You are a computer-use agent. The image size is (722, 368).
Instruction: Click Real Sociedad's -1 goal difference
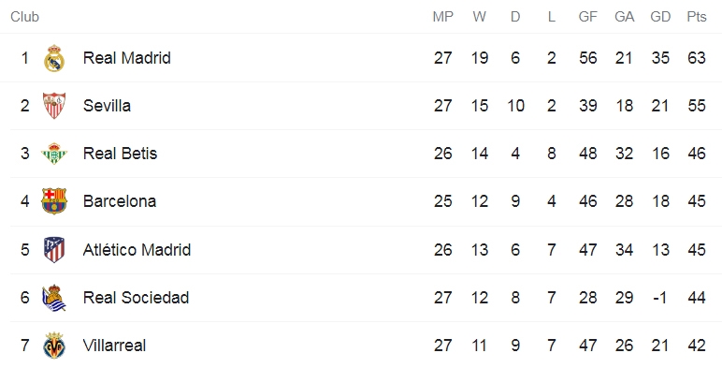coord(660,298)
